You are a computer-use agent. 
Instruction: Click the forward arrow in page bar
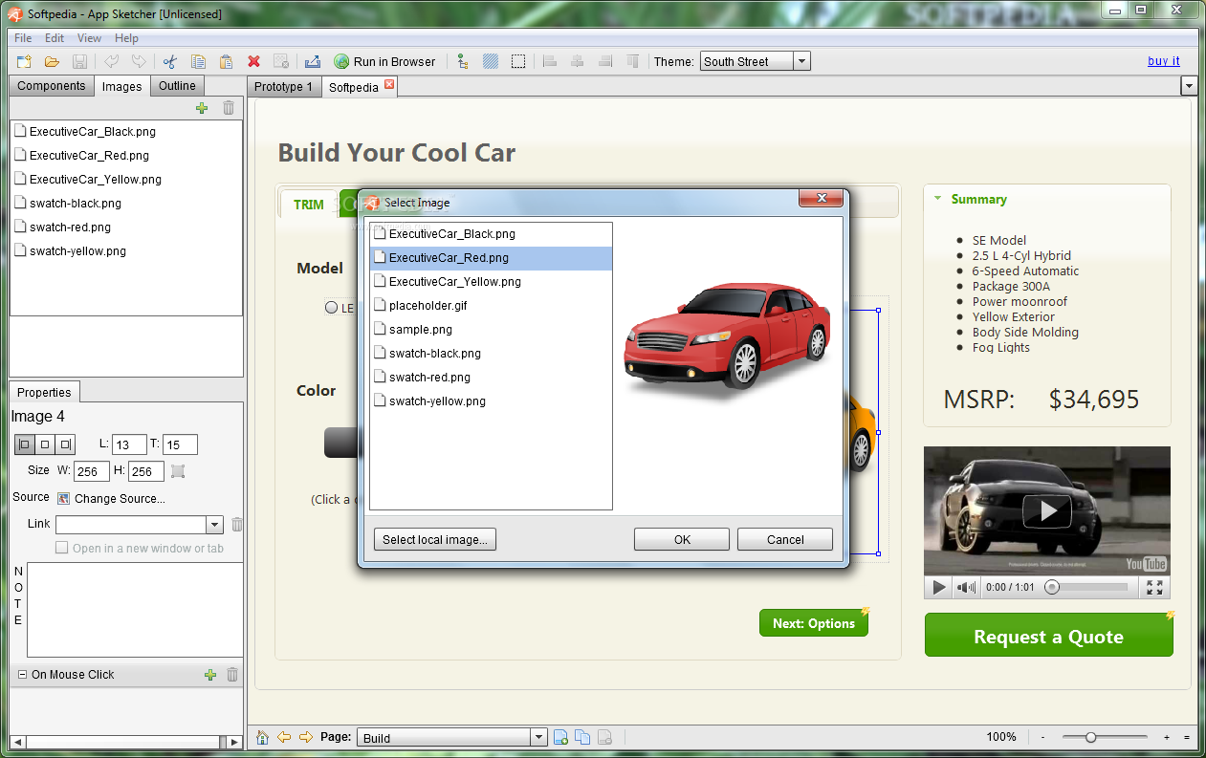tap(306, 737)
